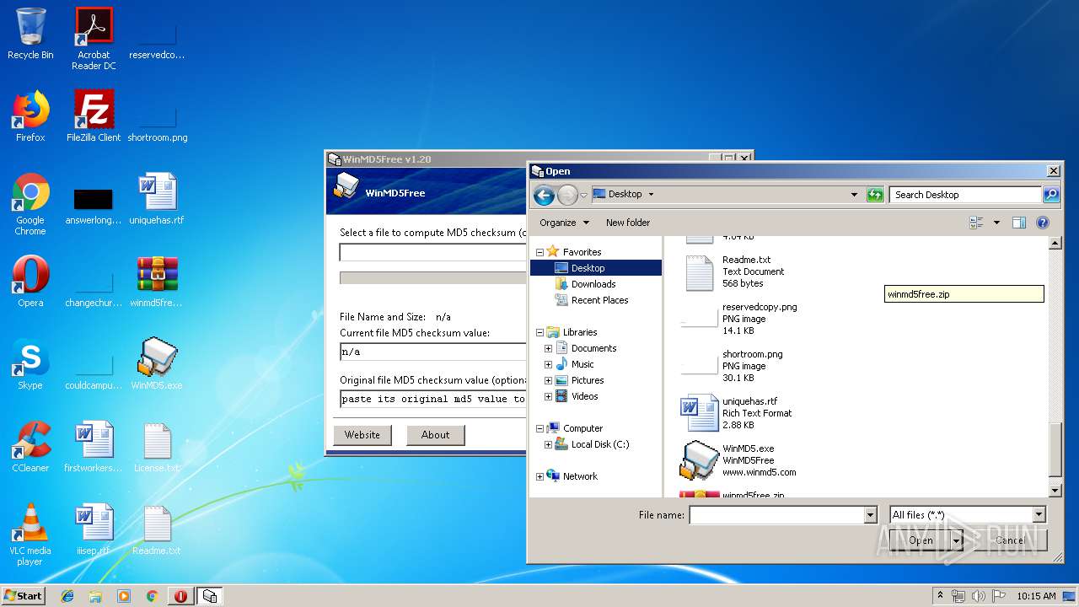This screenshot has width=1079, height=607.
Task: Expand the Network tree node
Action: tap(539, 476)
